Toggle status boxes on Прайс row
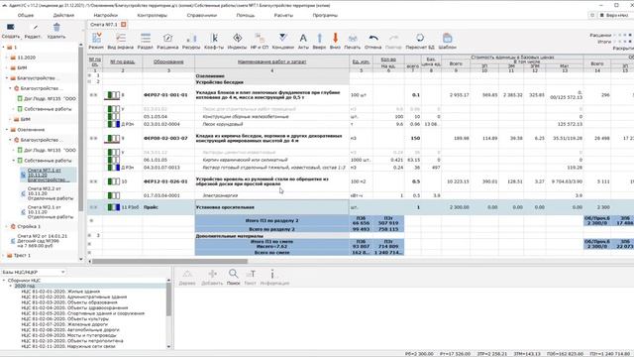 (x=114, y=207)
